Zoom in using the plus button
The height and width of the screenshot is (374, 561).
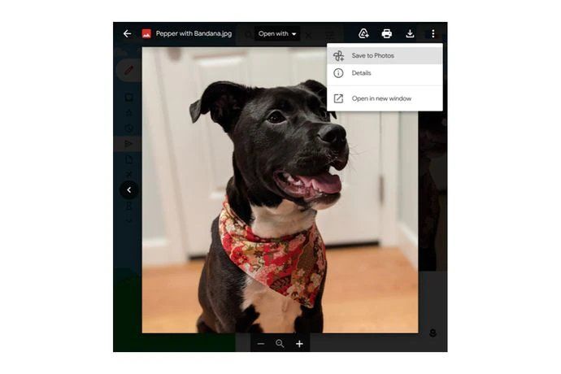point(299,344)
